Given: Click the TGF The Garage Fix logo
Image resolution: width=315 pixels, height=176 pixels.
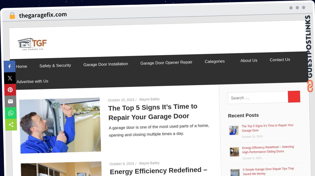Looking at the screenshot, I should click(x=32, y=44).
